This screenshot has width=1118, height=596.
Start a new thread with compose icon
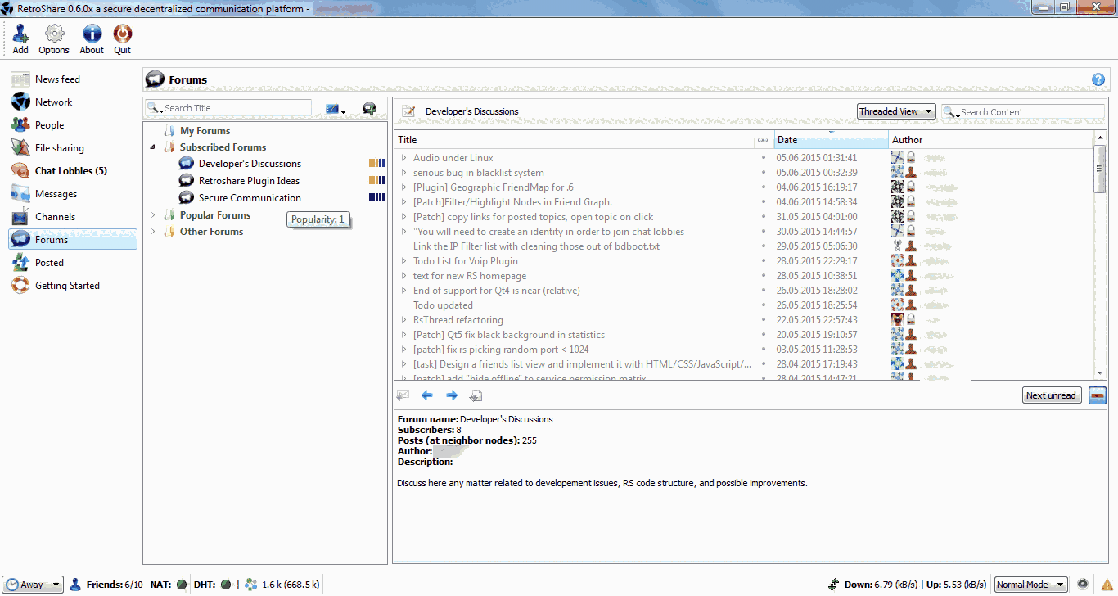click(408, 111)
